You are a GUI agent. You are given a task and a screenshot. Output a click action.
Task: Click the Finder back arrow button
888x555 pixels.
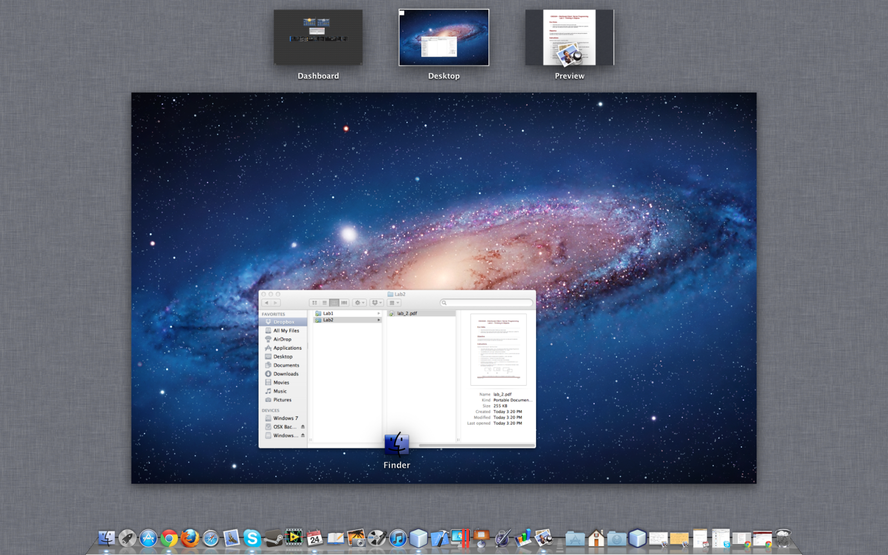266,302
